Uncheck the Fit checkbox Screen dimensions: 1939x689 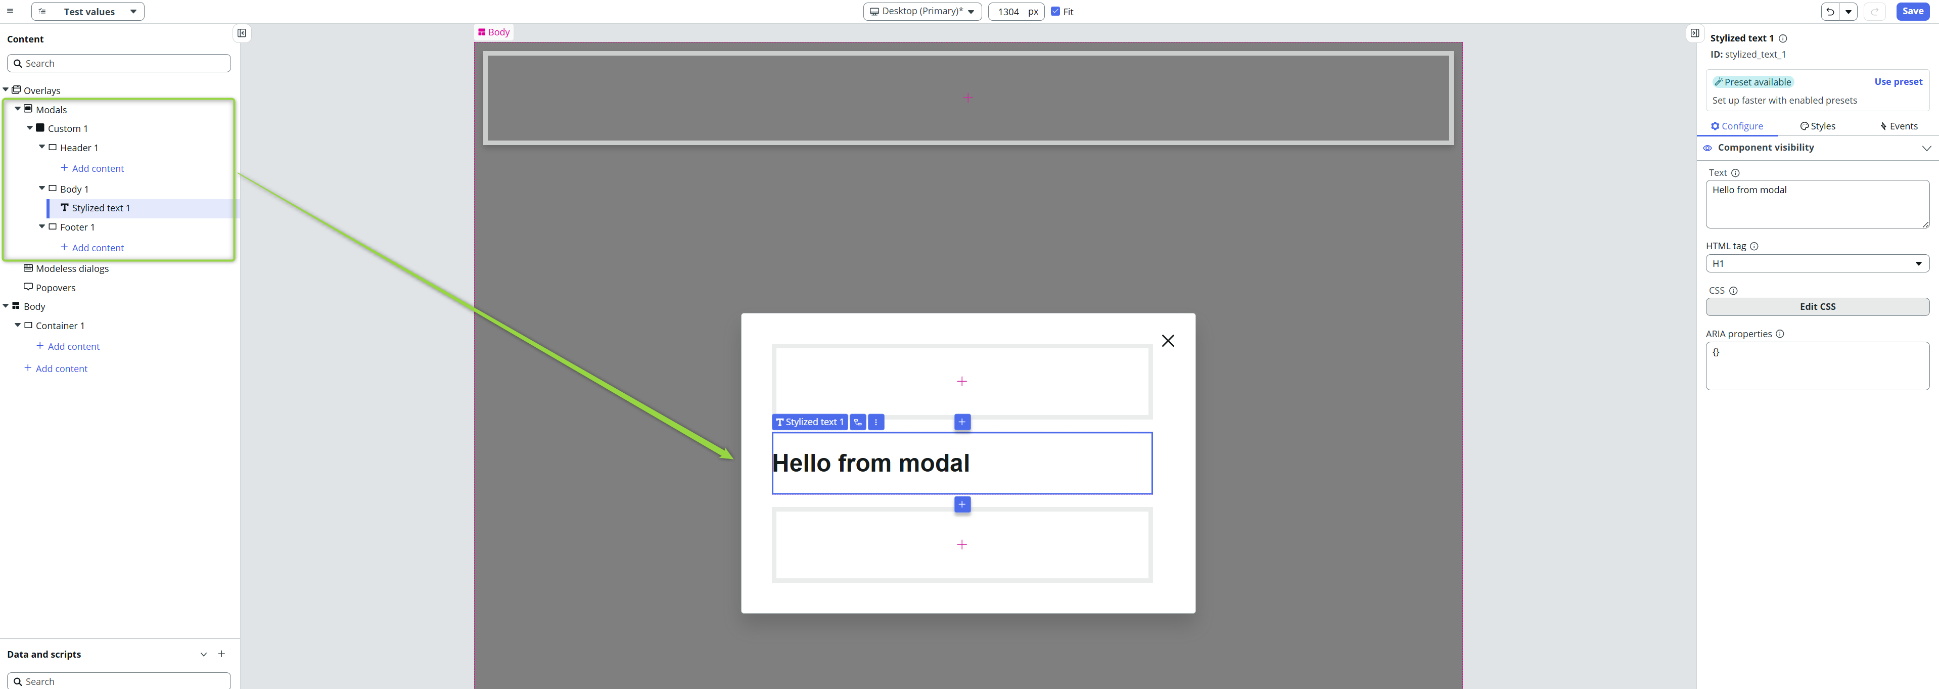(1055, 11)
